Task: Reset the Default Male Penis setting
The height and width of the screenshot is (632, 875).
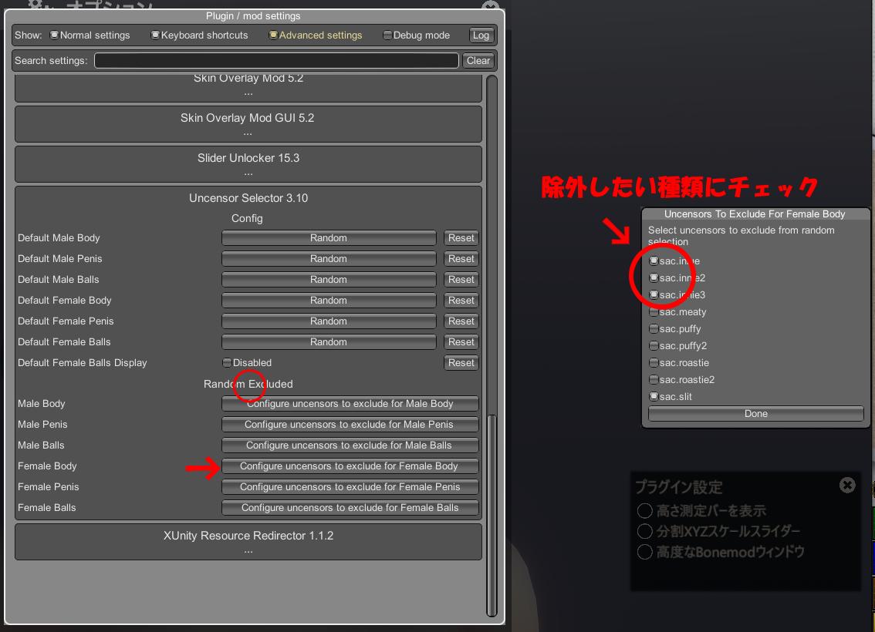Action: (x=461, y=259)
